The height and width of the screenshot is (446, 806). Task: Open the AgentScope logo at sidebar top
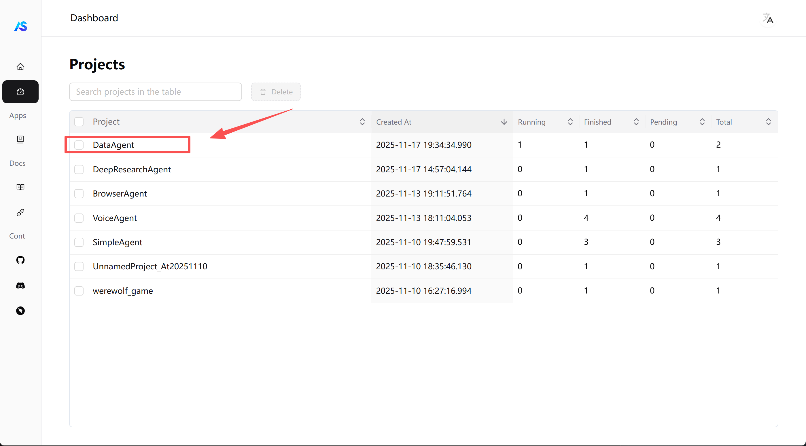click(x=21, y=26)
